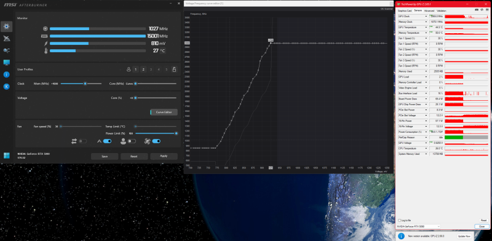Image resolution: width=492 pixels, height=241 pixels.
Task: Open the OC scanner sidebar icon
Action: point(7,50)
